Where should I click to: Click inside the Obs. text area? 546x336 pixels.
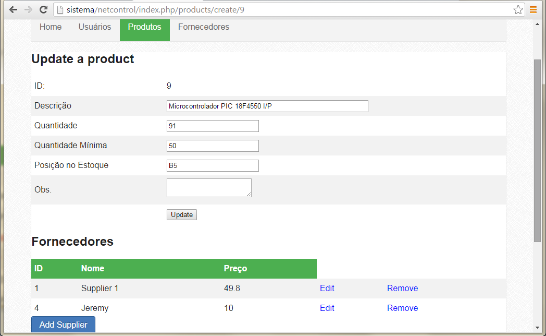pyautogui.click(x=209, y=187)
